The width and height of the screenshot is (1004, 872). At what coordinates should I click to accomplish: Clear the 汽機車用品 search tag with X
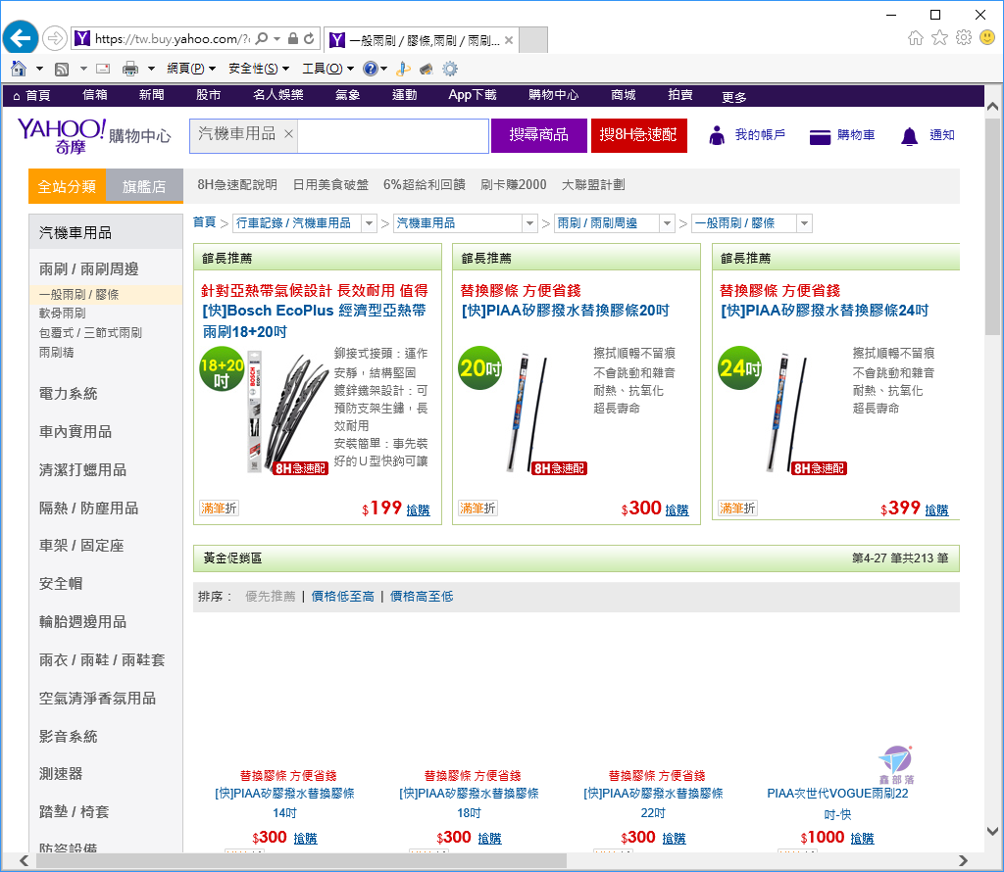click(x=289, y=133)
